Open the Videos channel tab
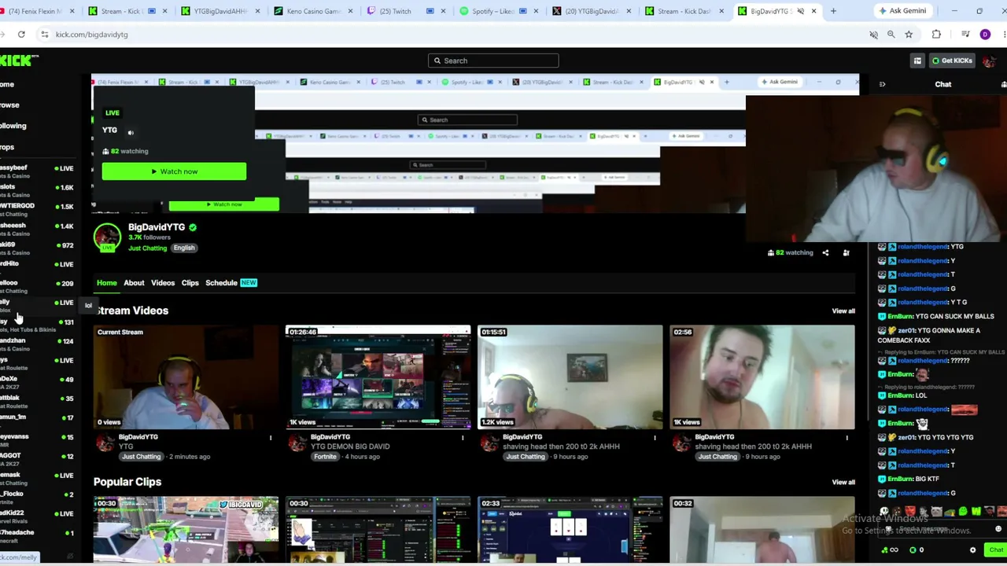 163,283
